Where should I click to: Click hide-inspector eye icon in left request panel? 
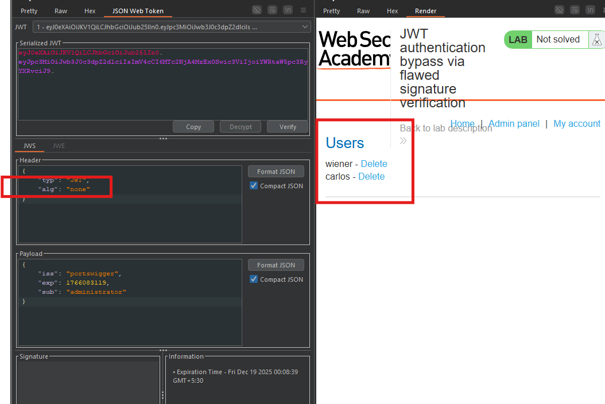(x=257, y=10)
